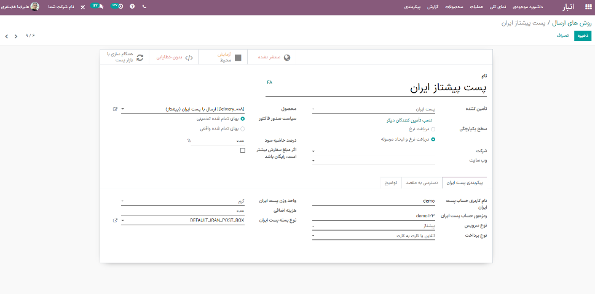595x294 pixels.
Task: Open external link beside محصول field
Action: click(x=115, y=109)
